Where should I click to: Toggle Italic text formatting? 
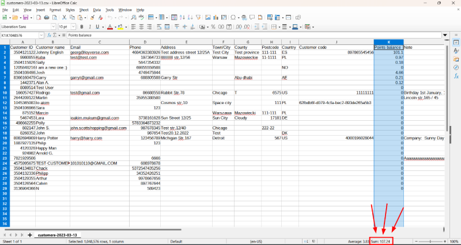click(x=89, y=26)
